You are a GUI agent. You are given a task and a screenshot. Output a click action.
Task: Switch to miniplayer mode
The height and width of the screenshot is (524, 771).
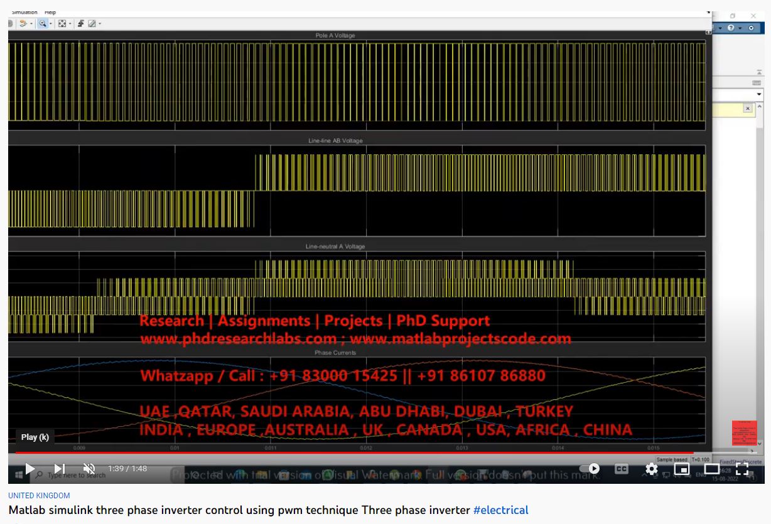point(681,468)
